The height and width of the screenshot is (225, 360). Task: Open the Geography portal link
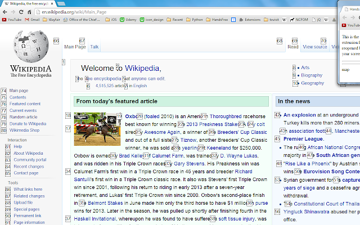[313, 83]
